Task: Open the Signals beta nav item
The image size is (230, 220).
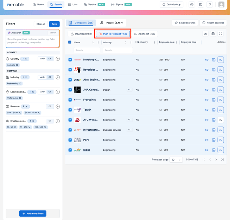Action: click(121, 5)
